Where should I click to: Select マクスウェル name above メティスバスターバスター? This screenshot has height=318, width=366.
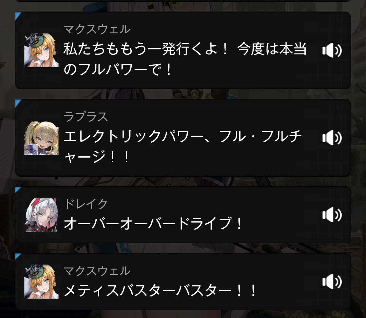(x=97, y=271)
